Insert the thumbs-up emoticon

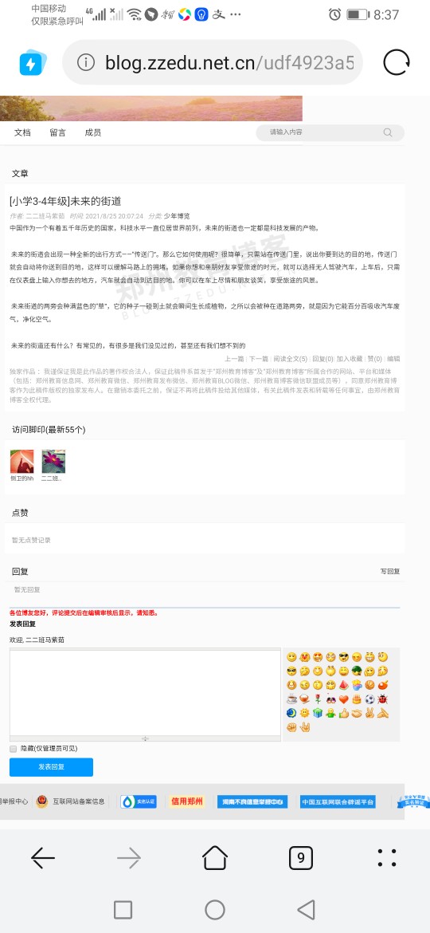pos(344,713)
